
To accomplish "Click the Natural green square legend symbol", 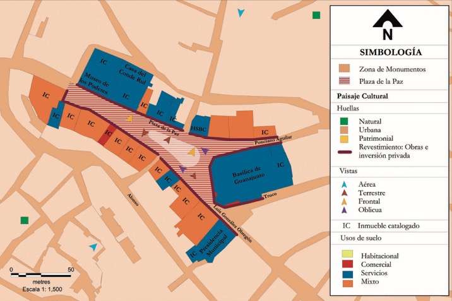I will point(344,121).
